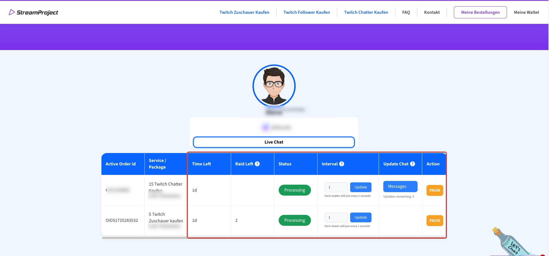This screenshot has width=549, height=256.
Task: Click Processing status of chatter order
Action: [295, 190]
